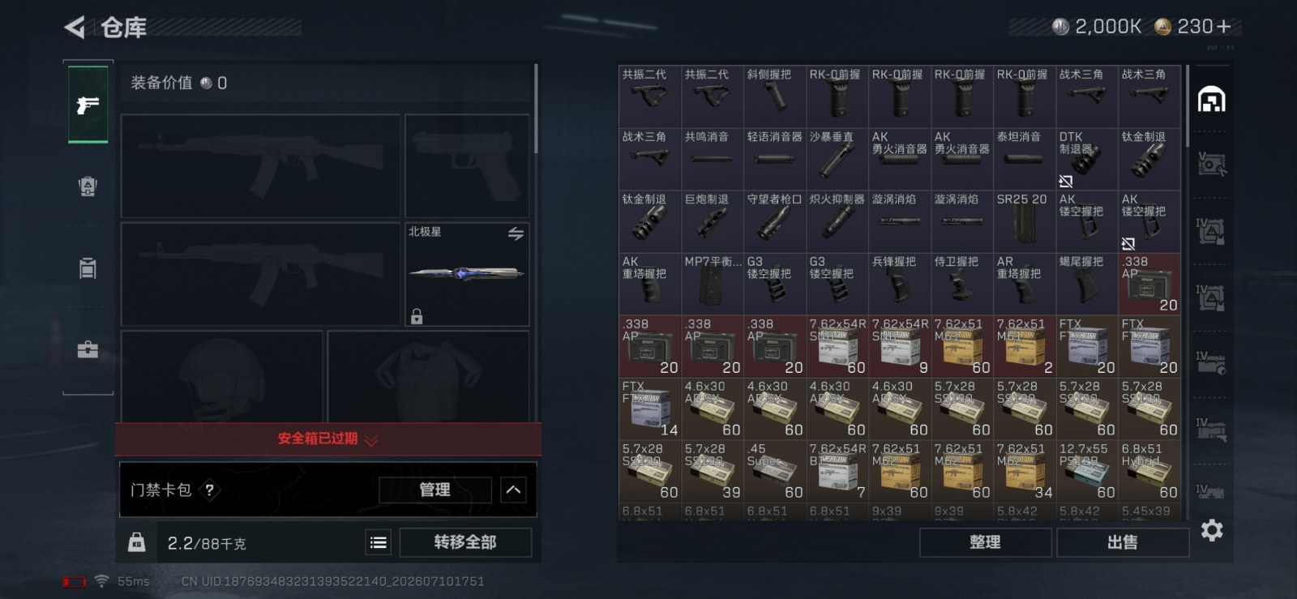Select the 12.7x55 ammo box item
1297x599 pixels.
click(1087, 471)
